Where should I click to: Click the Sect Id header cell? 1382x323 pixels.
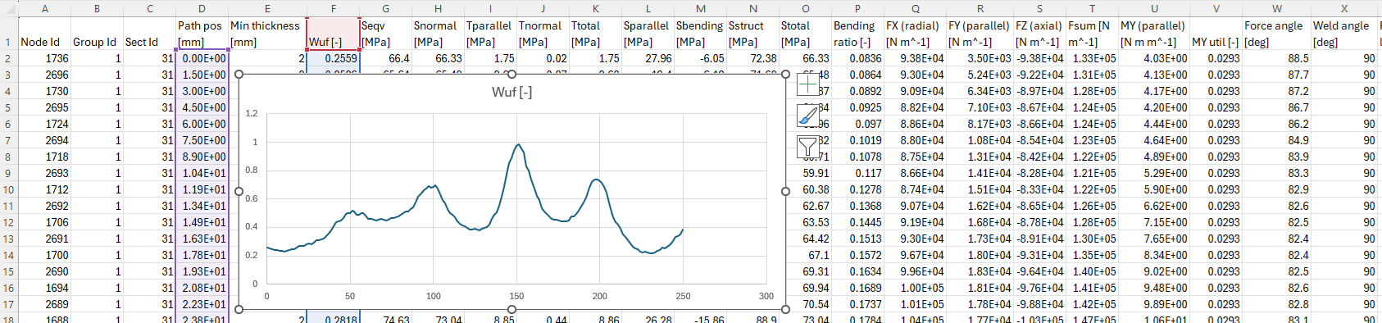tap(150, 34)
